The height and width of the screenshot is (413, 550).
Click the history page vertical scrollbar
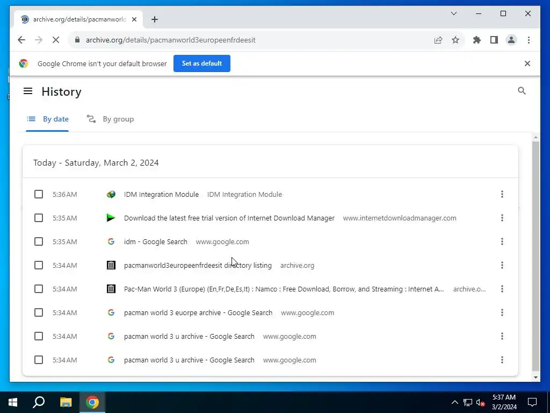535,255
